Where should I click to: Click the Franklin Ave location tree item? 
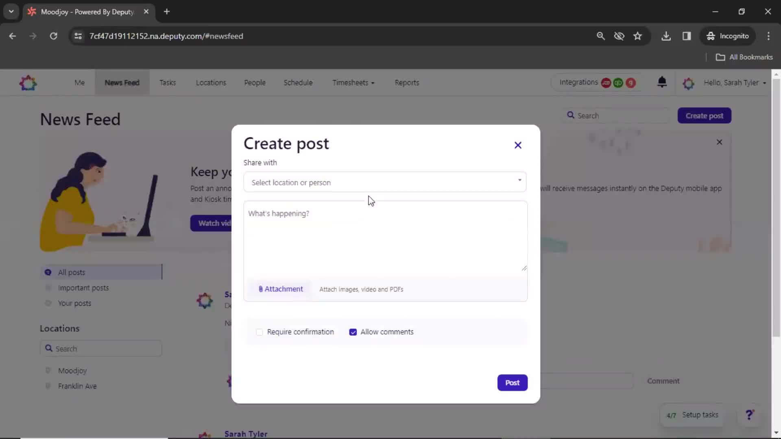[77, 386]
